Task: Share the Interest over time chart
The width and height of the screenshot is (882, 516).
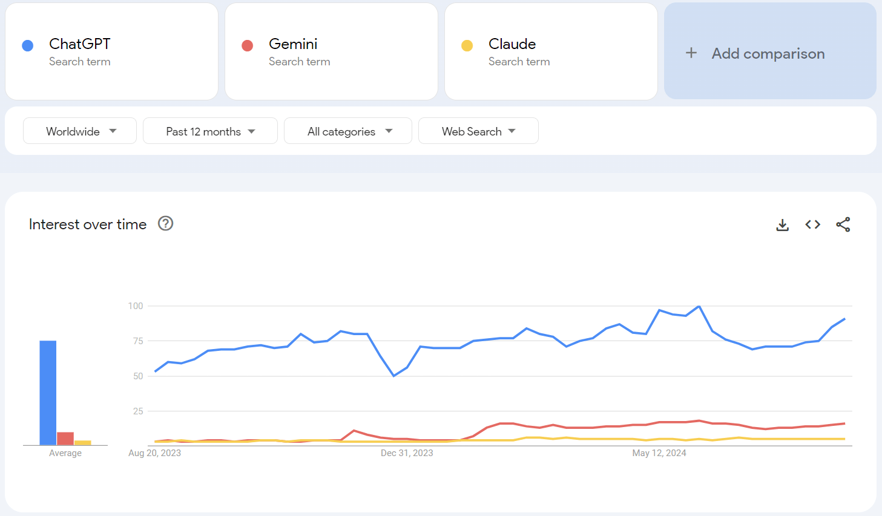Action: pos(843,225)
